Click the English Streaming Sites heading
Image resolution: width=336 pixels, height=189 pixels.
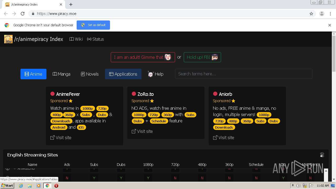[x=33, y=155]
